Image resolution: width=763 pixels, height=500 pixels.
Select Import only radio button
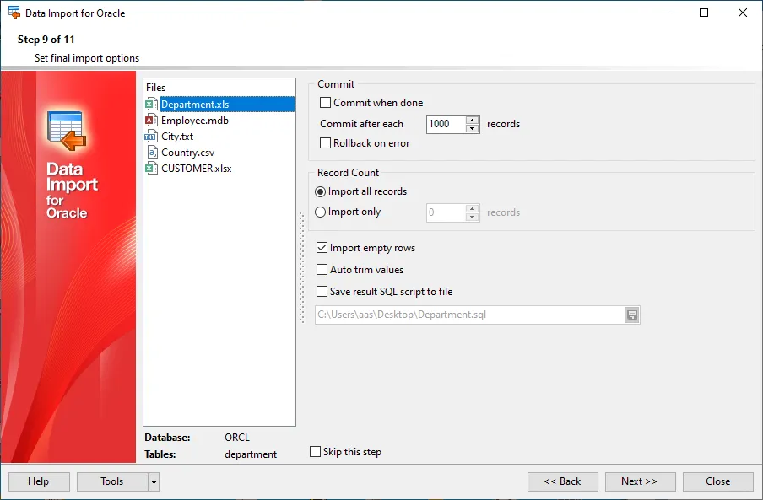pyautogui.click(x=320, y=212)
